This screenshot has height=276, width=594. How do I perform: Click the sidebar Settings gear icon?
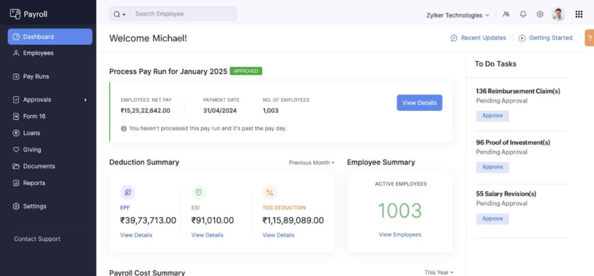click(16, 207)
